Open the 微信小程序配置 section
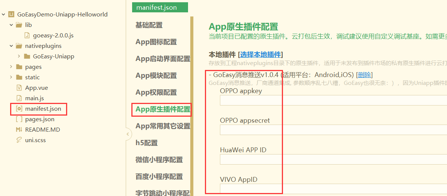This screenshot has height=196, width=447. (159, 159)
